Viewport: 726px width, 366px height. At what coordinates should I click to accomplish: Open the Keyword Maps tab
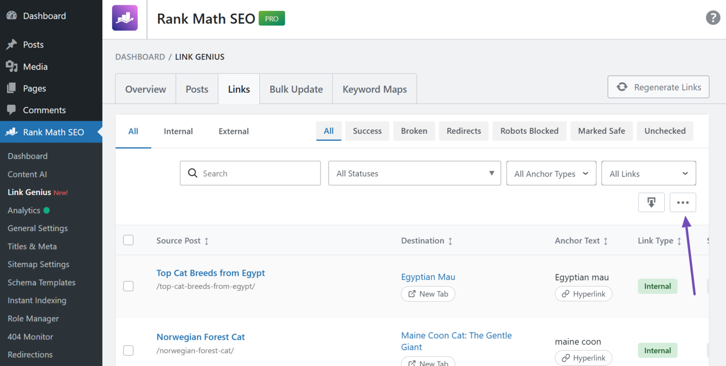pyautogui.click(x=374, y=89)
